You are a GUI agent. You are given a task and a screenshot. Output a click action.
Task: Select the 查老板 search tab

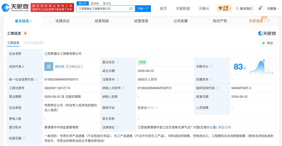[x=95, y=3]
